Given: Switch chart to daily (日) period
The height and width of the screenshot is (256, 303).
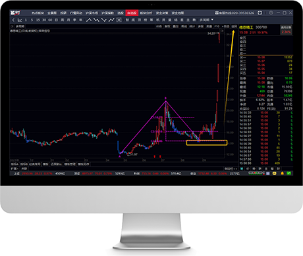Looking at the screenshot, I should pos(56,20).
